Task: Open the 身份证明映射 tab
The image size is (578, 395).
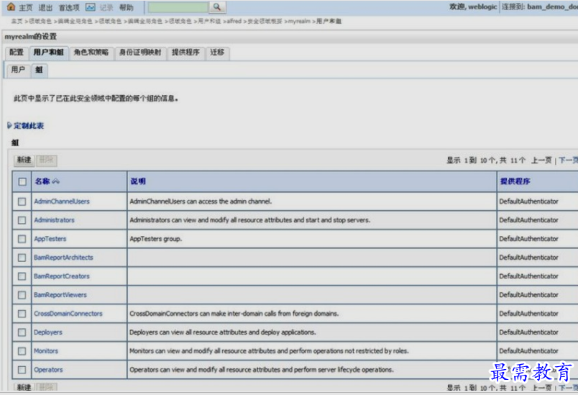Action: [x=140, y=53]
